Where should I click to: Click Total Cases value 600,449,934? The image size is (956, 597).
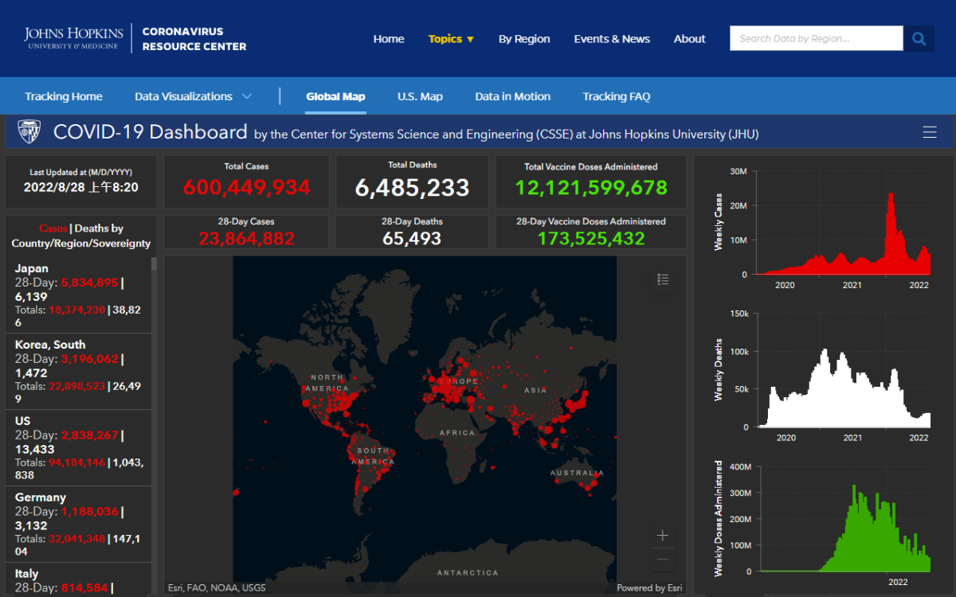[x=247, y=188]
